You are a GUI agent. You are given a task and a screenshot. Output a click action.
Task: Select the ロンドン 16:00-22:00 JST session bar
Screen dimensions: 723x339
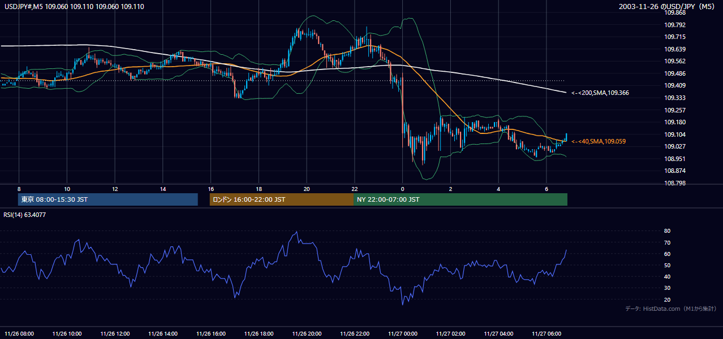pos(282,199)
